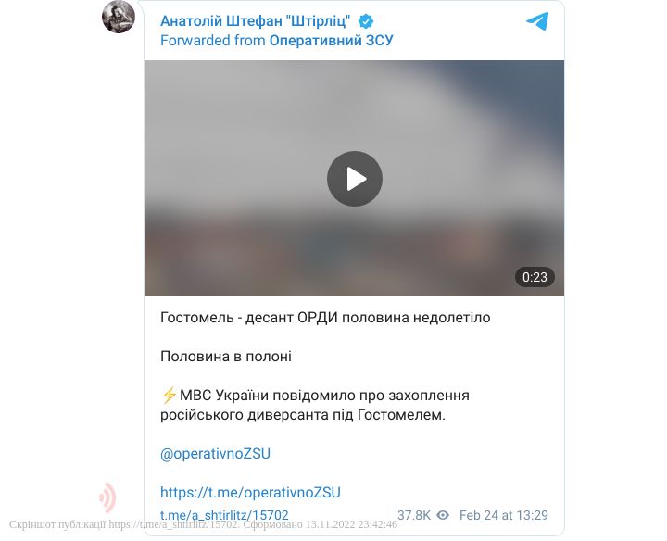The image size is (667, 541).
Task: Open the channel's round avatar photo
Action: click(119, 17)
